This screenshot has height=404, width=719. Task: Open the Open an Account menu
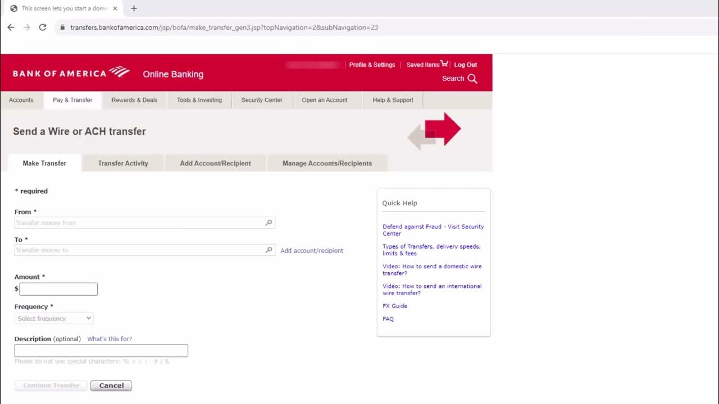pos(325,100)
